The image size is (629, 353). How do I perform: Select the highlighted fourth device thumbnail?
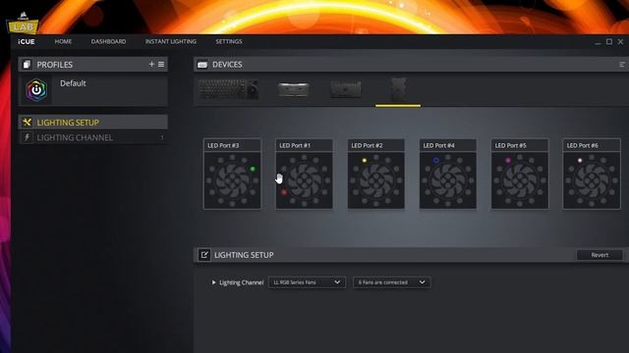(398, 89)
